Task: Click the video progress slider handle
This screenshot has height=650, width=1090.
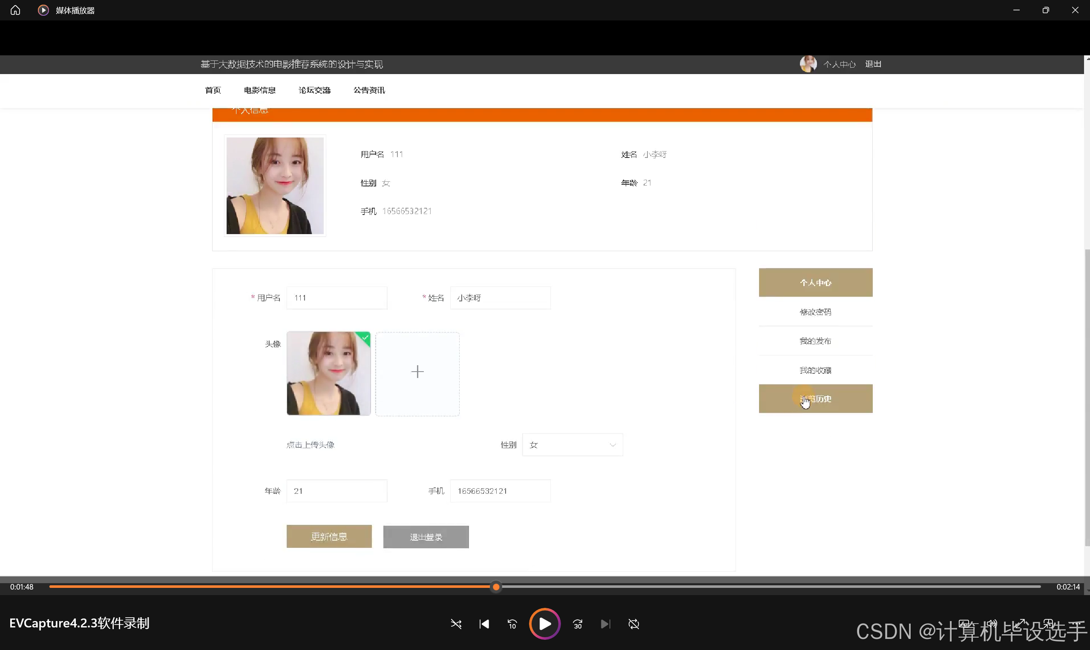Action: click(x=496, y=587)
